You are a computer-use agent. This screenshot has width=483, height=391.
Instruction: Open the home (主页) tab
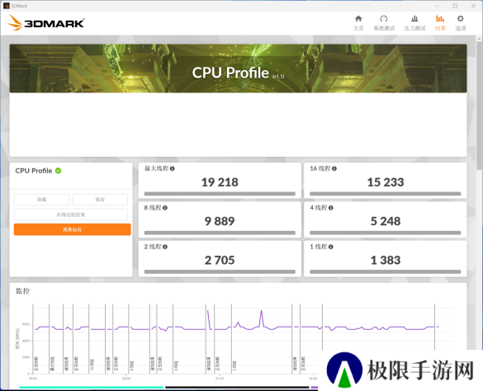[358, 23]
